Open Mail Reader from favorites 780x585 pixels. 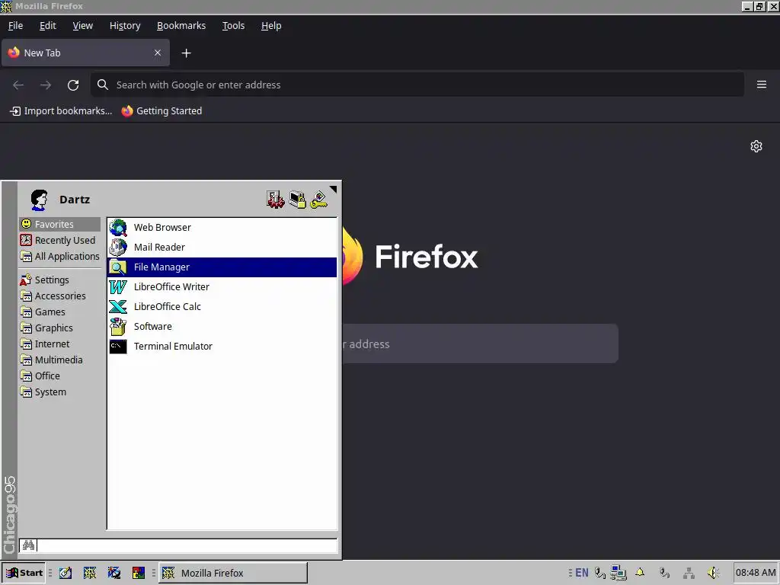[222, 248]
